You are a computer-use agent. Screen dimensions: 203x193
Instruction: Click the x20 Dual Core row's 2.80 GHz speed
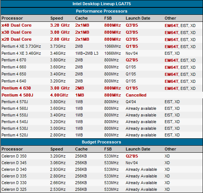click(x=60, y=39)
